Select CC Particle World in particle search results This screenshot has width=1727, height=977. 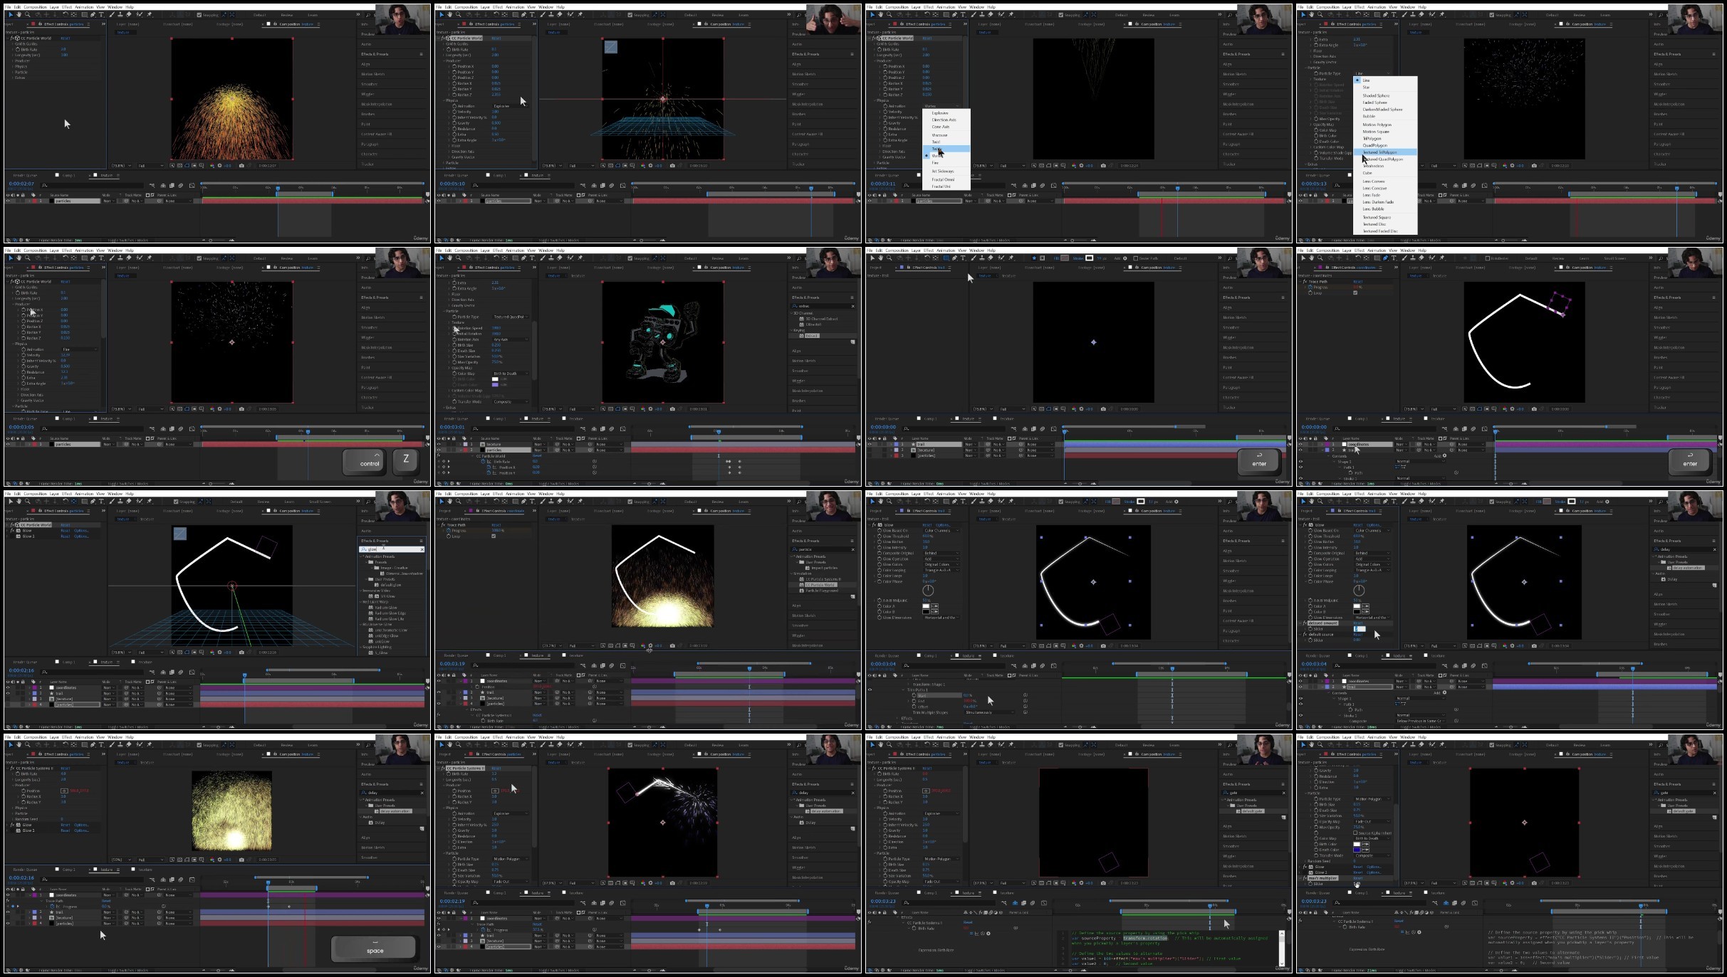[x=822, y=585]
